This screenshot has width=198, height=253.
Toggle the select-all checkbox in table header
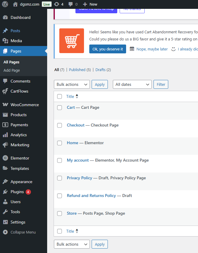click(60, 96)
